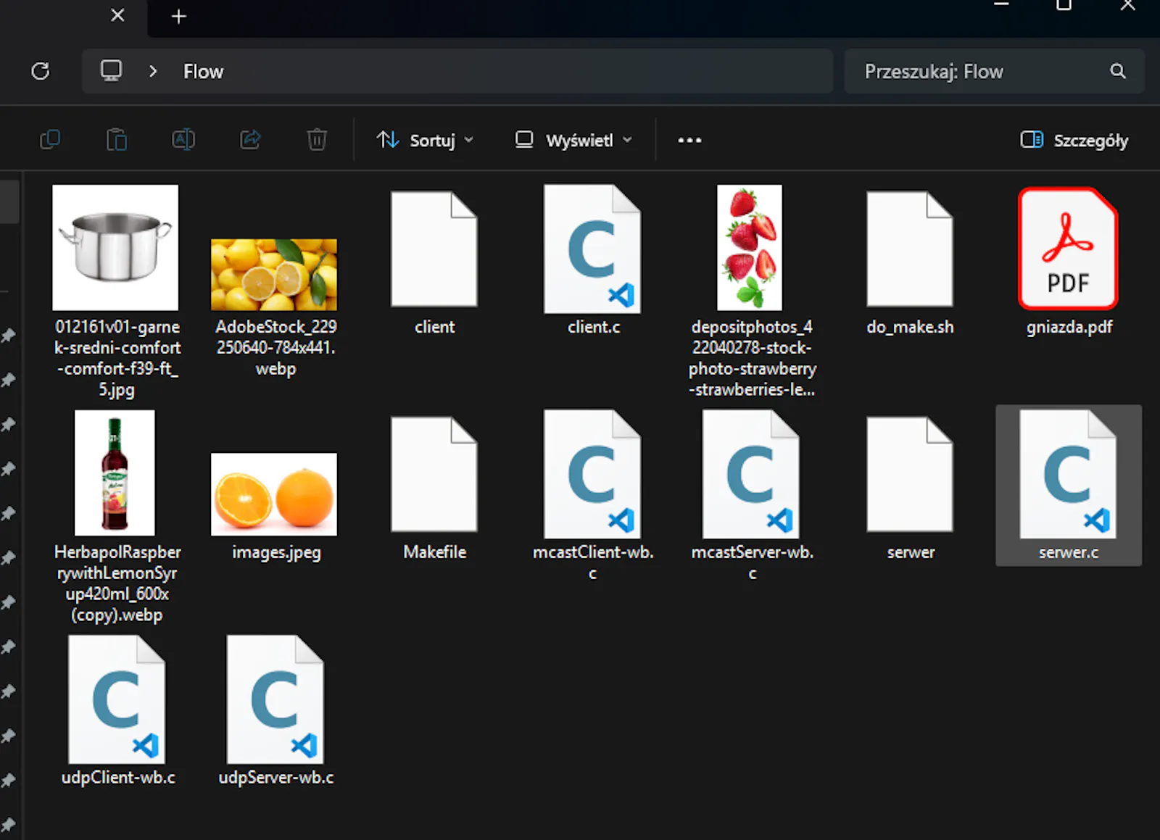The width and height of the screenshot is (1160, 840).
Task: Select the serwer.c file icon
Action: pyautogui.click(x=1068, y=474)
